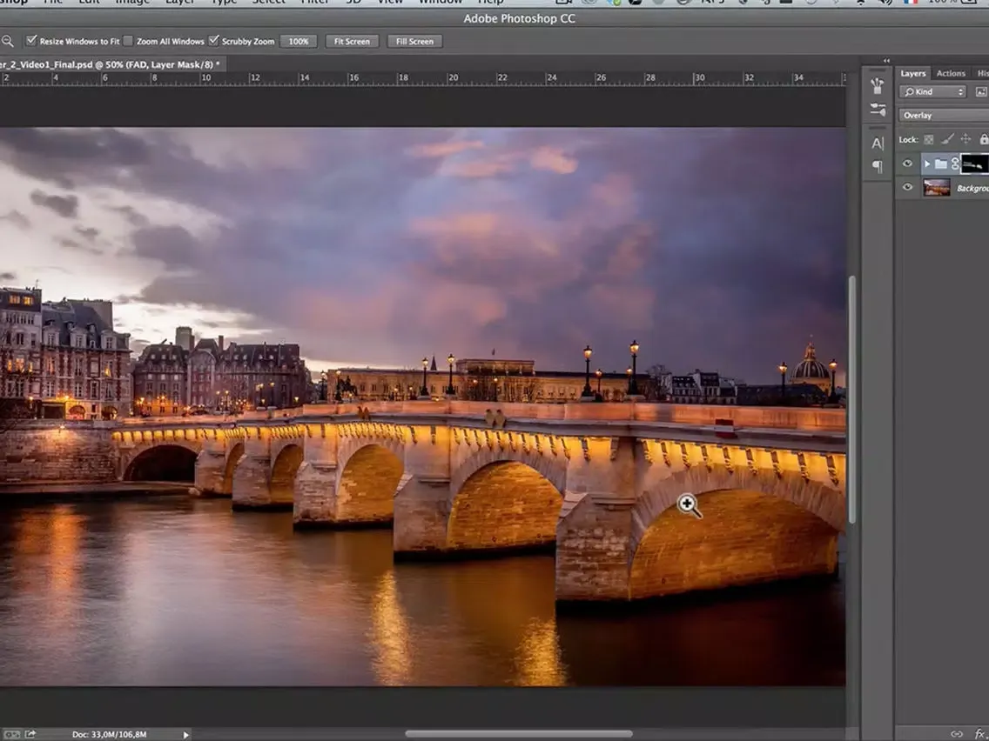Toggle Resize Windows to Fit checkbox
Screen dimensions: 989x741
(x=31, y=40)
